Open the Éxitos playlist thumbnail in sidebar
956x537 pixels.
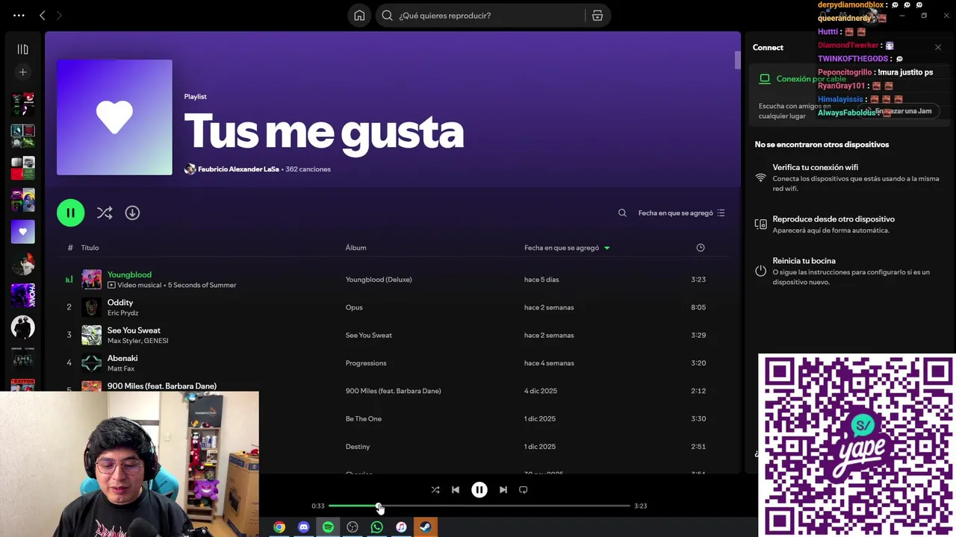point(22,385)
